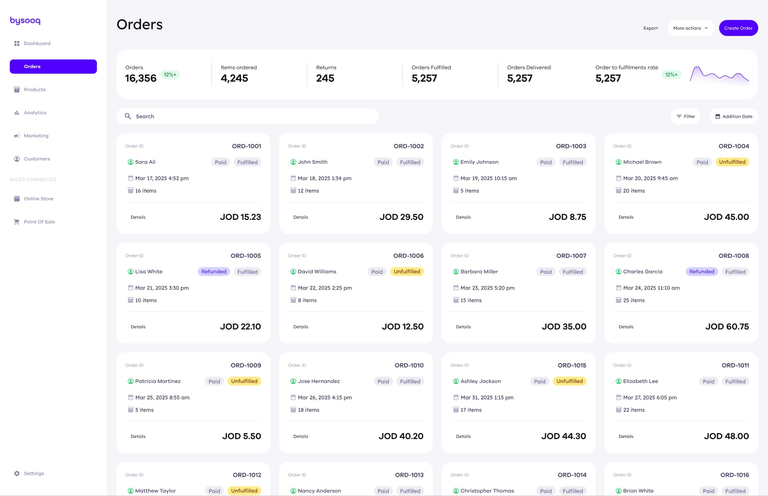Select Orders in the sidebar
Image resolution: width=768 pixels, height=496 pixels.
pos(53,67)
